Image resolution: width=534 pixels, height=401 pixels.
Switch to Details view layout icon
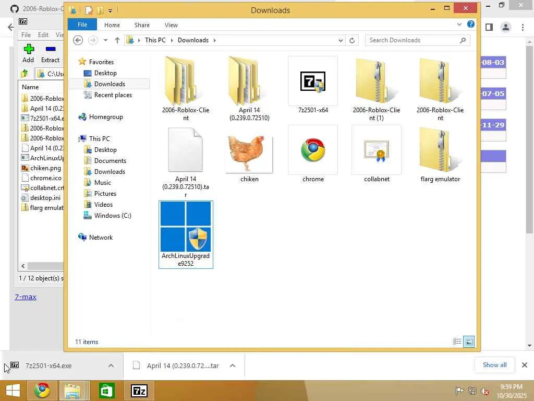point(457,341)
